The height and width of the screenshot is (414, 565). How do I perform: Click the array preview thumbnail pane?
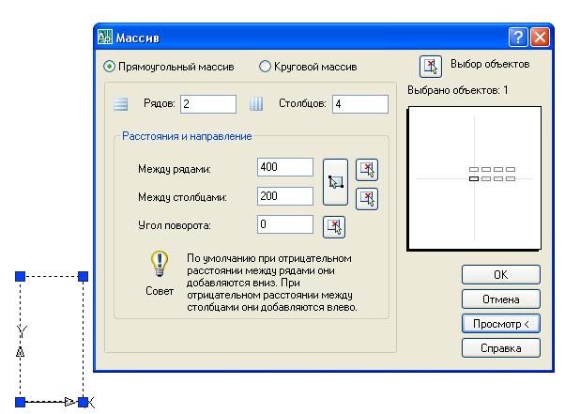click(x=474, y=178)
